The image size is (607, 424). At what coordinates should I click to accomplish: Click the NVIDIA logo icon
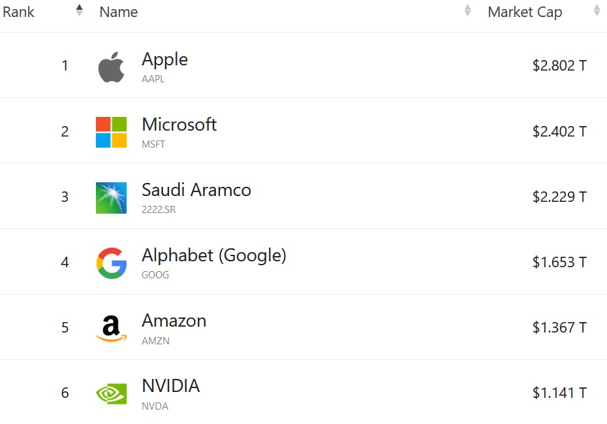tap(112, 393)
